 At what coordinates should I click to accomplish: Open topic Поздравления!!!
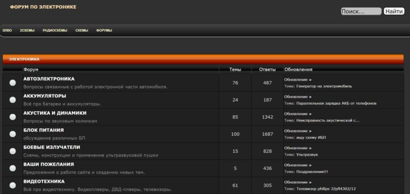pyautogui.click(x=312, y=172)
